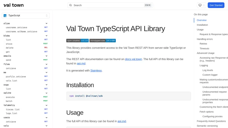Collapse the alias section
Viewport: 228px width, 128px height.
(x=46, y=23)
